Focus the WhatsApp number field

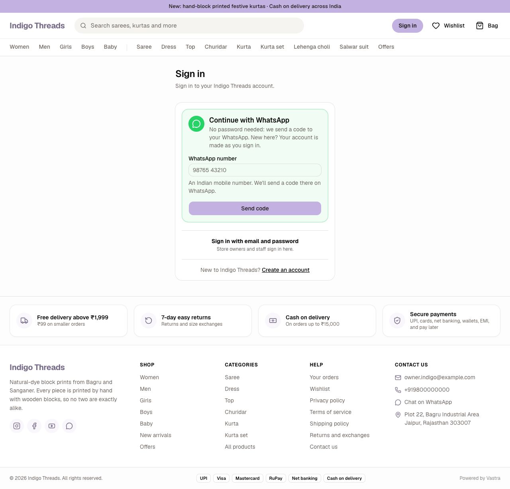tap(255, 170)
